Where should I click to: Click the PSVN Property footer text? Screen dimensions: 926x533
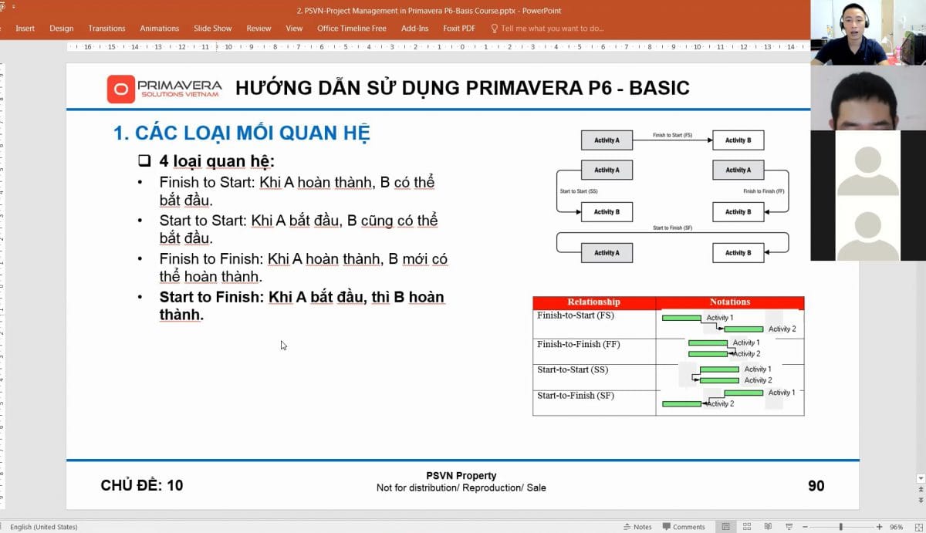pyautogui.click(x=461, y=476)
